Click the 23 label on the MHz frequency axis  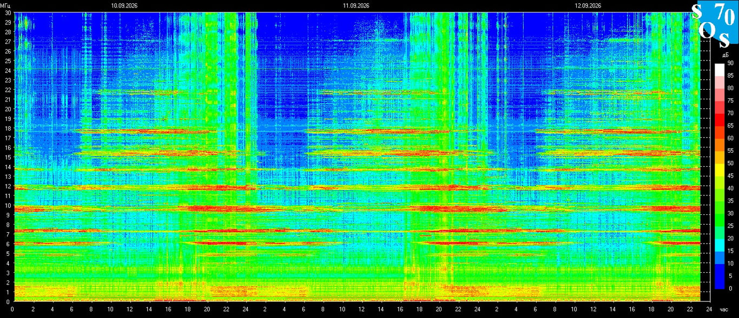(x=8, y=80)
